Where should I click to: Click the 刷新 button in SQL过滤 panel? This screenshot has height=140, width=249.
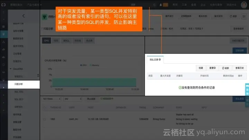click(225, 68)
